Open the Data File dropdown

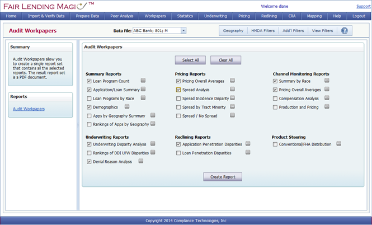point(183,31)
